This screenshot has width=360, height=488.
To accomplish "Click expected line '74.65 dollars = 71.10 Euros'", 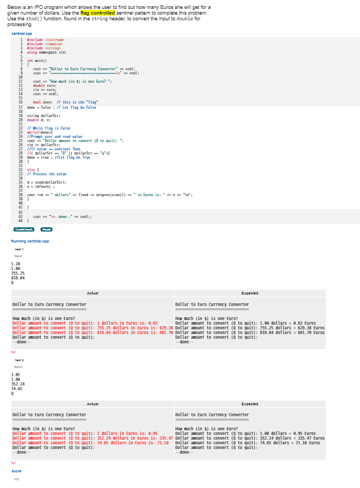I will click(290, 443).
